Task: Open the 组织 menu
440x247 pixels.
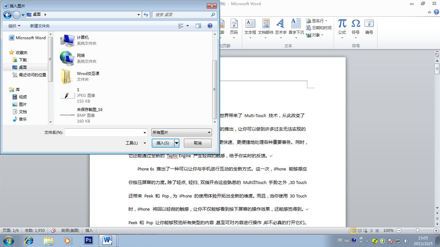Action: point(15,26)
